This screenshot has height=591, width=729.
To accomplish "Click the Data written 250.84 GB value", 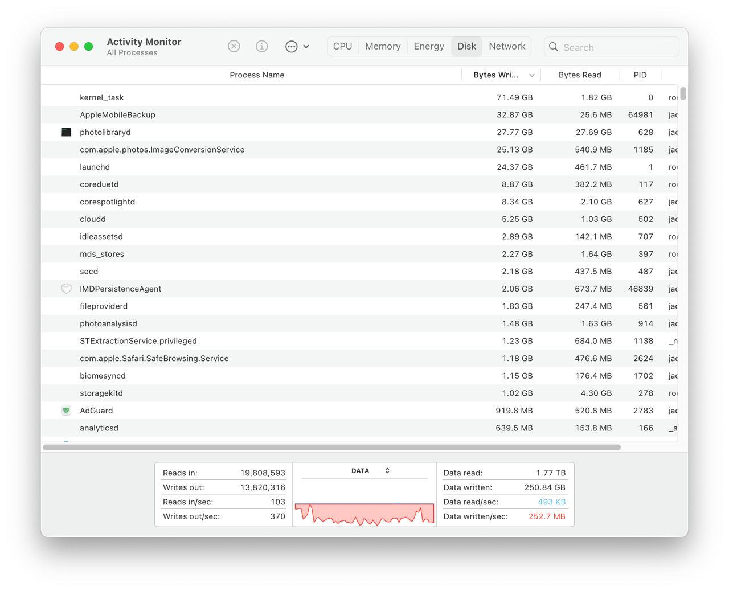I will point(544,487).
